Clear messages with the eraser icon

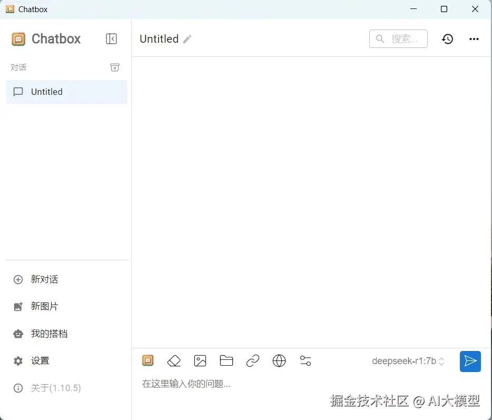pyautogui.click(x=174, y=360)
